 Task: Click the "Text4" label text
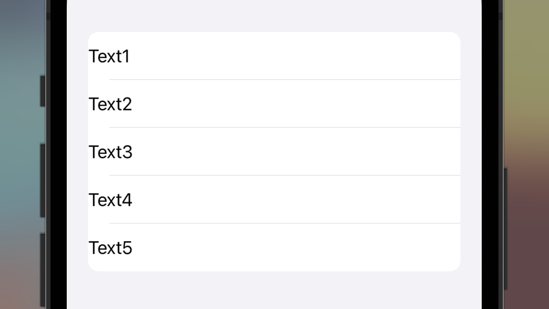[111, 200]
